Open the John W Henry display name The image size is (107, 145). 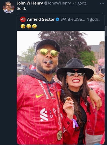click(30, 3)
